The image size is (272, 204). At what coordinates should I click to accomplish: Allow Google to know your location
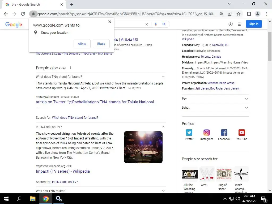click(82, 44)
